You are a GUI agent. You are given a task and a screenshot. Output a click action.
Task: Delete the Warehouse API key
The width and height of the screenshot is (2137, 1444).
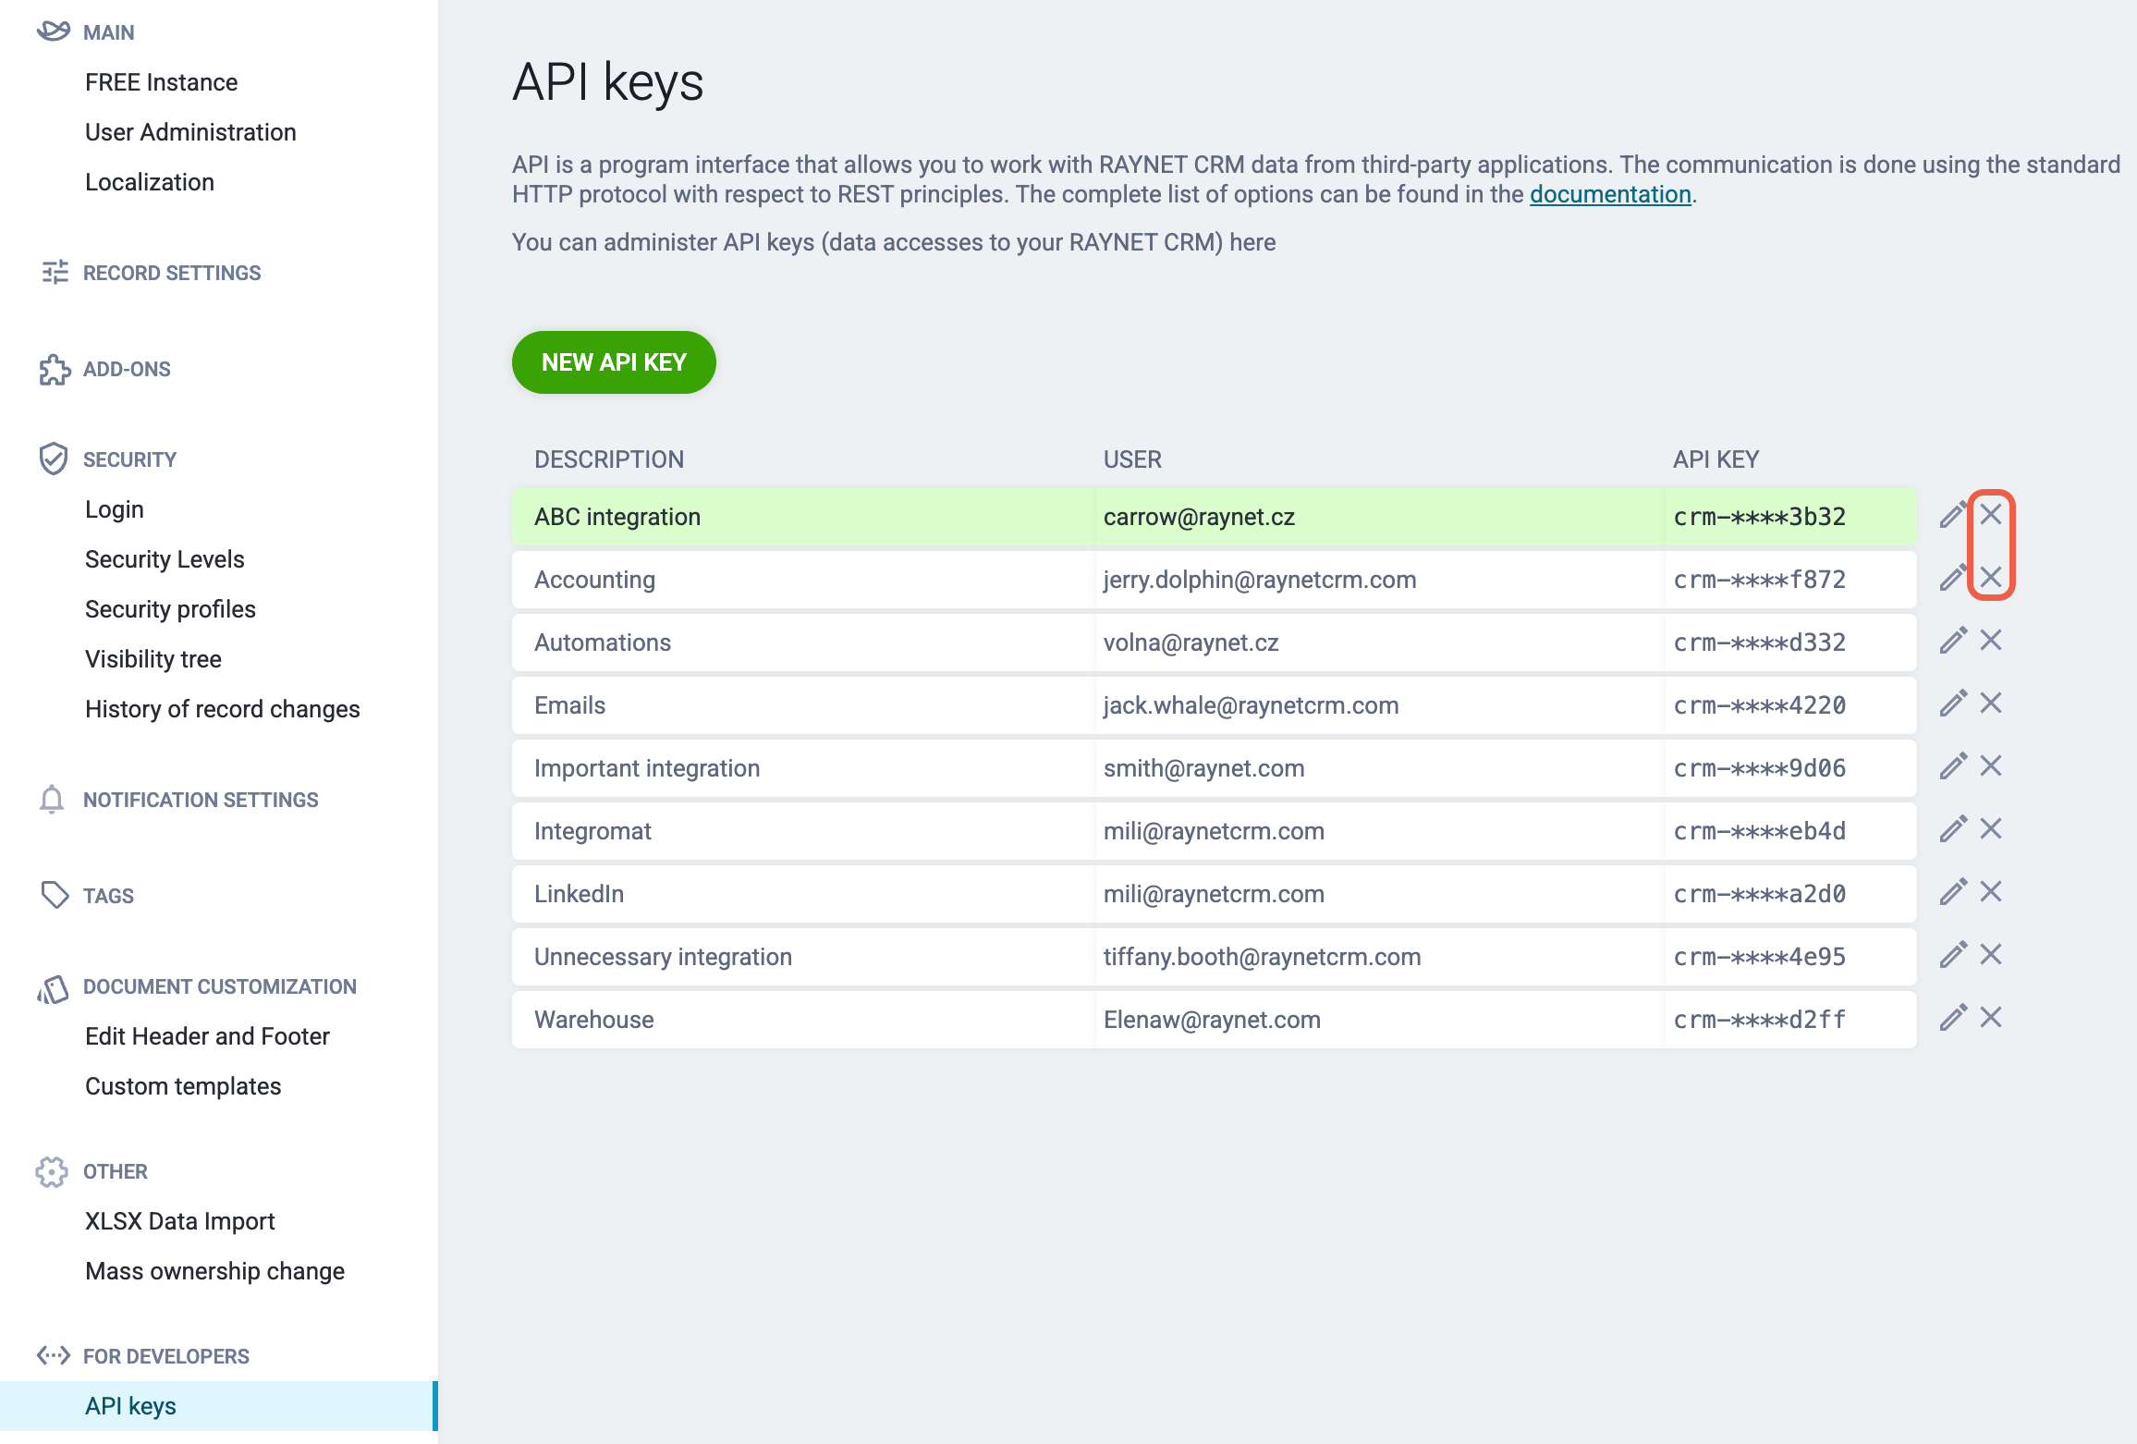coord(1991,1017)
